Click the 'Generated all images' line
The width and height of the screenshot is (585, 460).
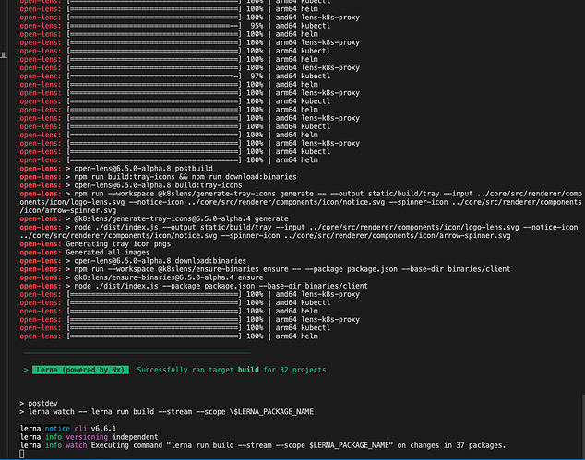(x=85, y=253)
